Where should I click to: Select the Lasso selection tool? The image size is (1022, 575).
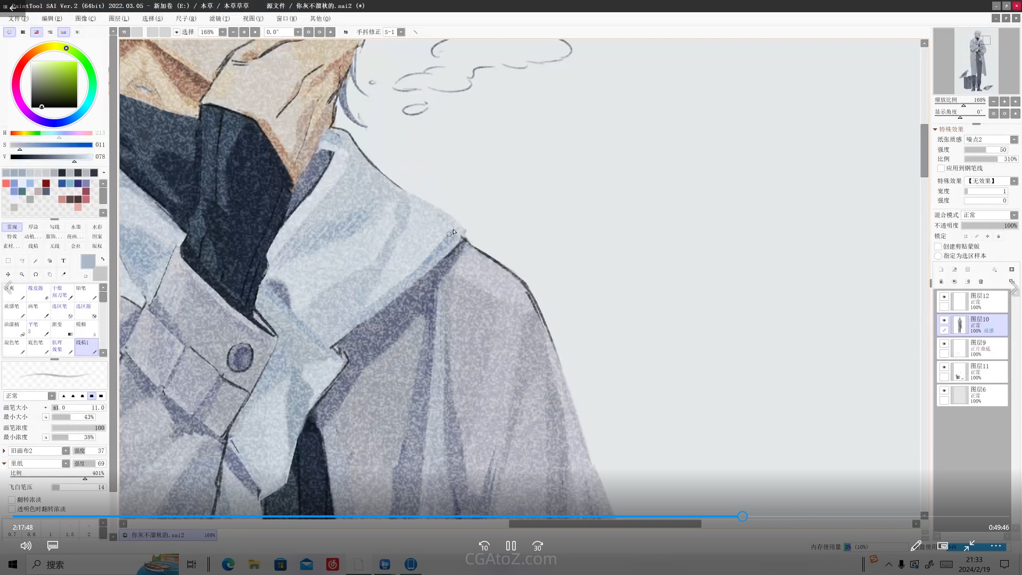22,261
